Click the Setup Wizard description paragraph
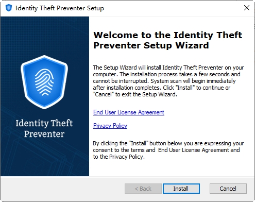 168,81
